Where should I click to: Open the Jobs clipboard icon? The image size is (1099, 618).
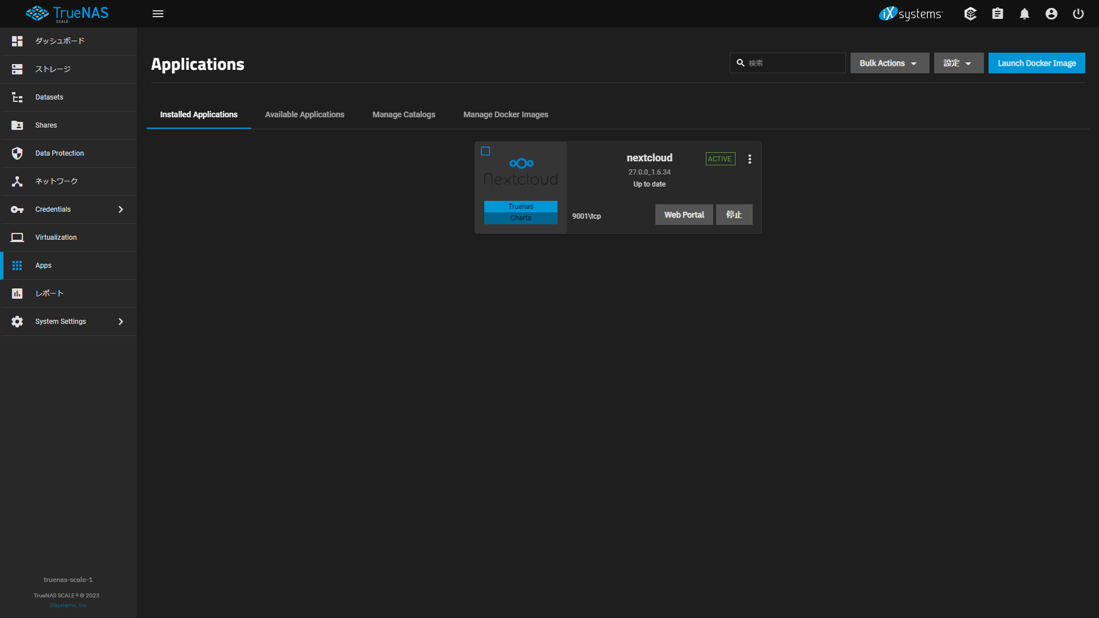(x=998, y=14)
